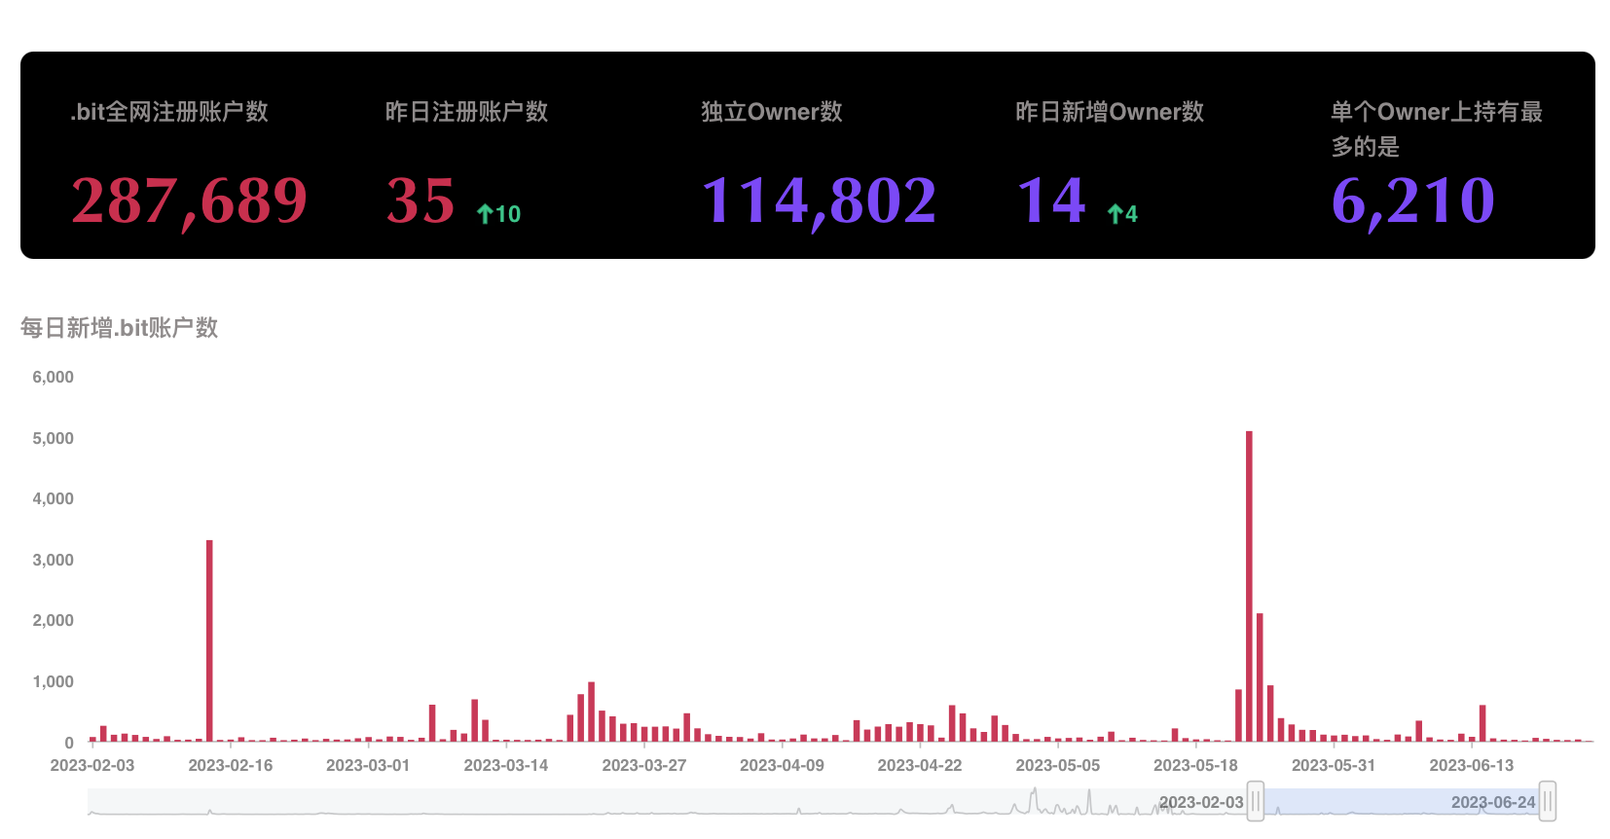Click the 2023-03-27 x-axis date label
This screenshot has width=1610, height=839.
[x=643, y=765]
